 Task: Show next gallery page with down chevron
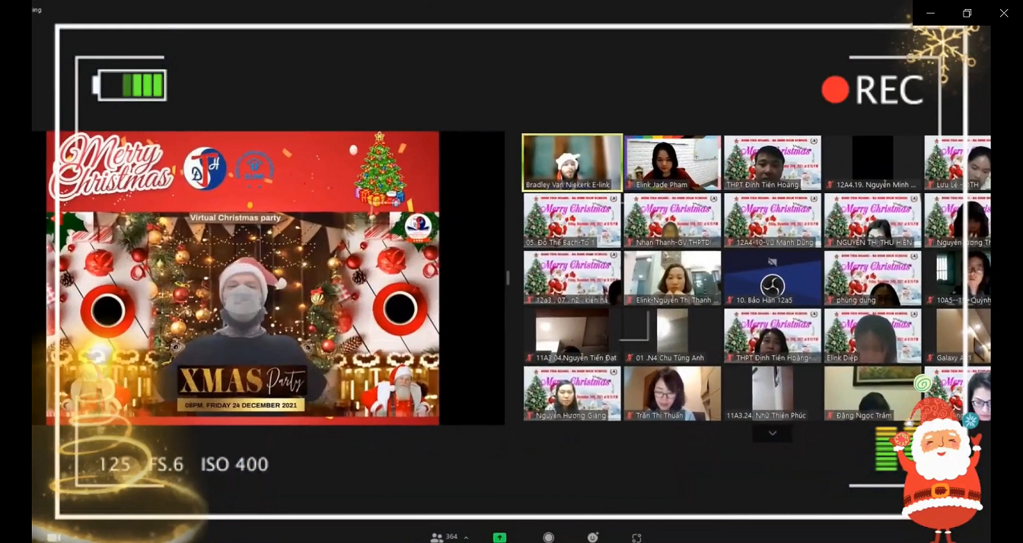point(772,433)
